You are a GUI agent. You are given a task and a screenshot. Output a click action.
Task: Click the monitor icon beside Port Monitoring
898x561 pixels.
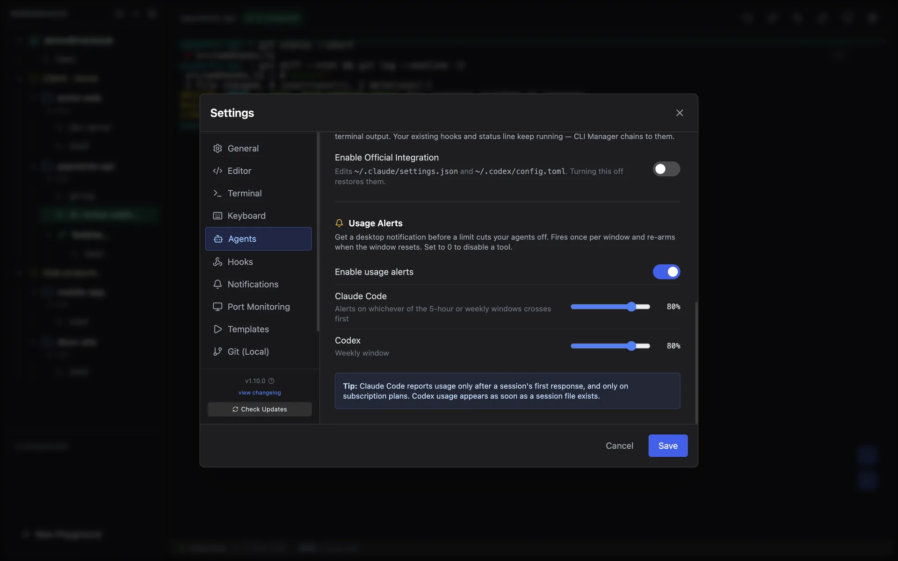click(217, 307)
